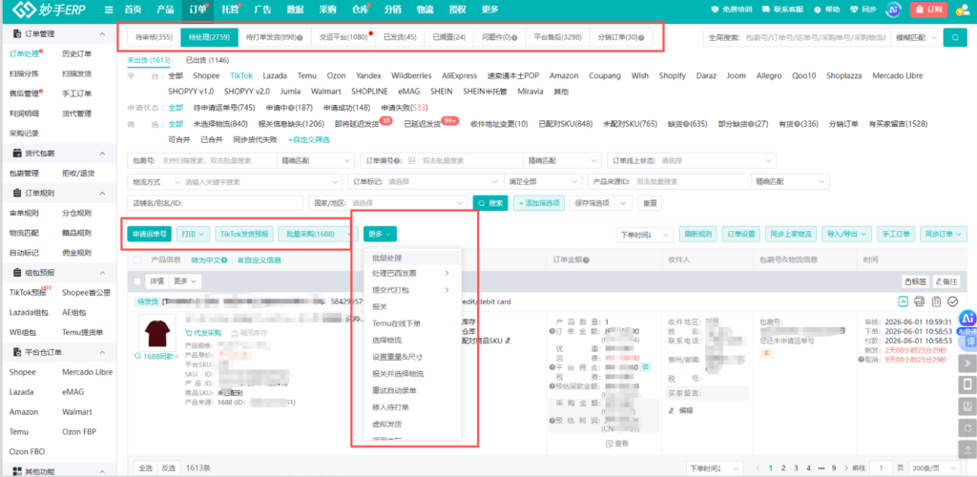Click the 免费培训 training icon
This screenshot has width=977, height=477.
pyautogui.click(x=715, y=10)
